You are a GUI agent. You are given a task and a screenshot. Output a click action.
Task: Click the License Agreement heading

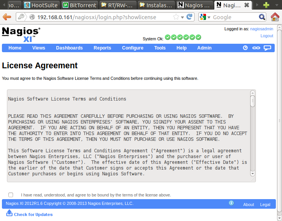click(x=40, y=66)
